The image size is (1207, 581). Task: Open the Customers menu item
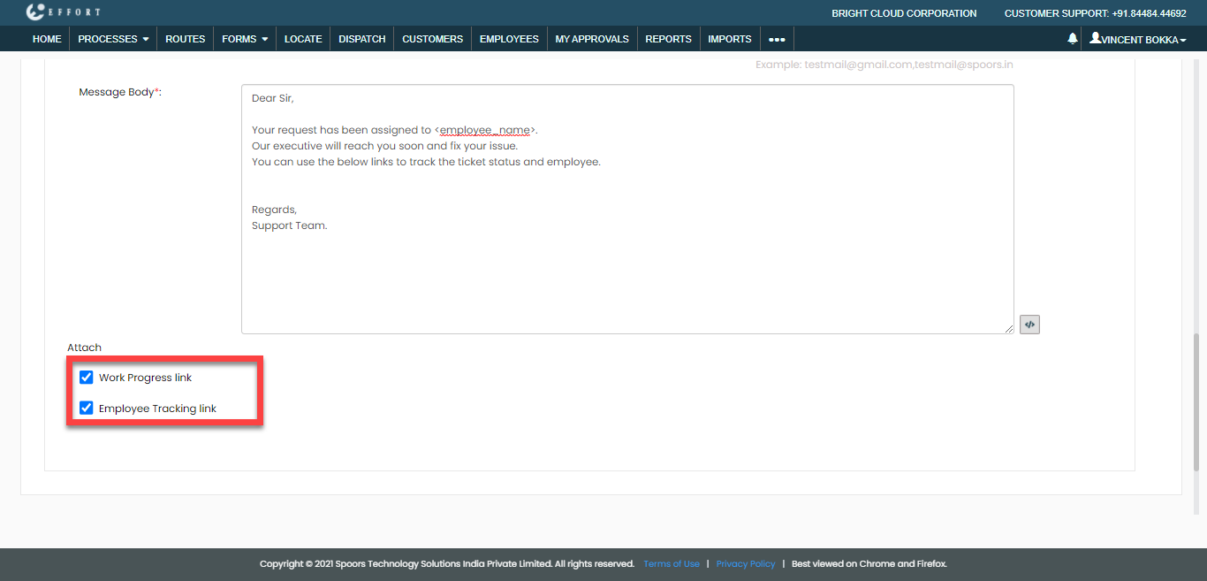432,39
